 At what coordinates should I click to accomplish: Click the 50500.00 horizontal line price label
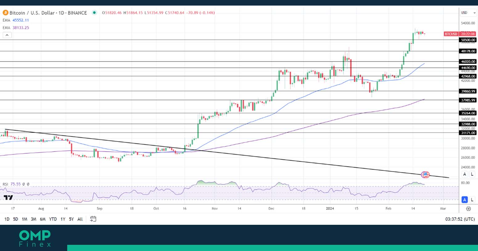click(468, 40)
